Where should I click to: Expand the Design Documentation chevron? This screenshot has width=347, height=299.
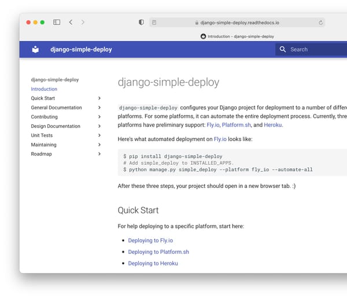(x=99, y=126)
